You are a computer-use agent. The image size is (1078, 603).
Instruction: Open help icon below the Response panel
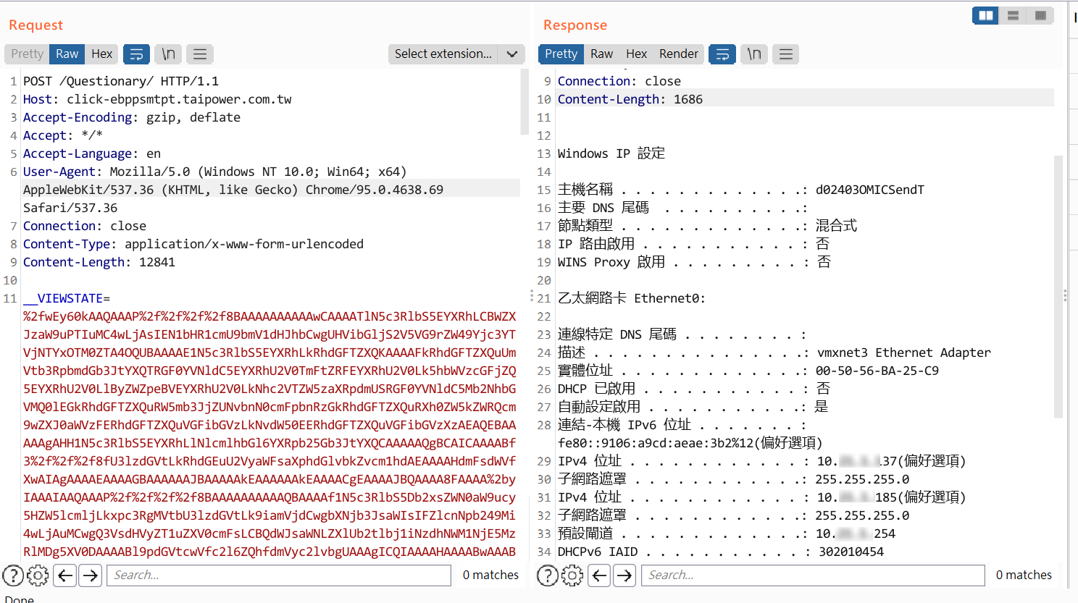(x=548, y=575)
